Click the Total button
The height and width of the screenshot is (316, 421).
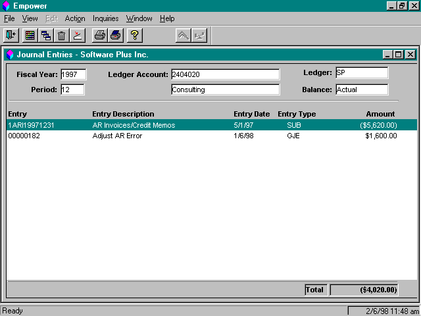point(316,290)
